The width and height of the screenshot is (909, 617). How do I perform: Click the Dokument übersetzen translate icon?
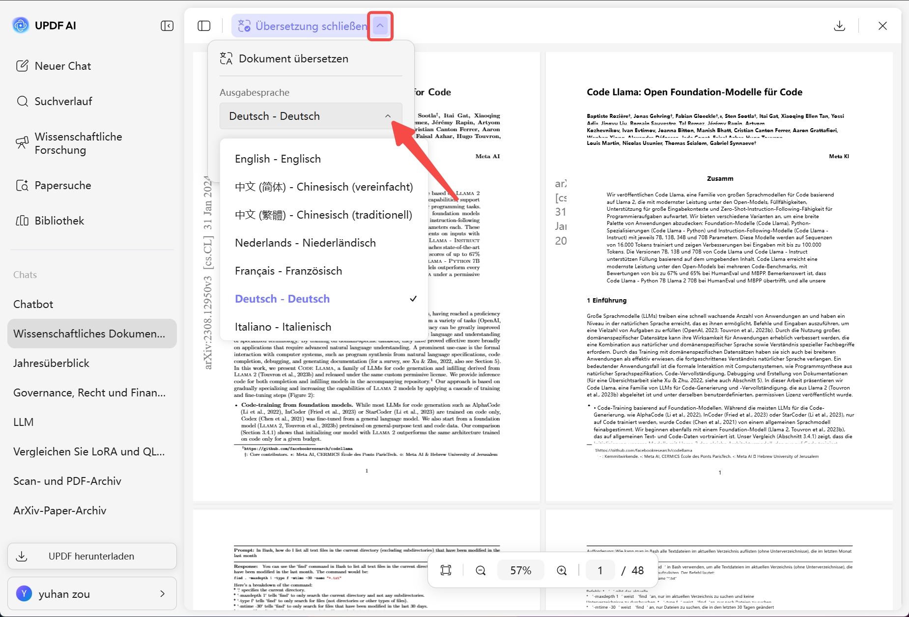[226, 58]
